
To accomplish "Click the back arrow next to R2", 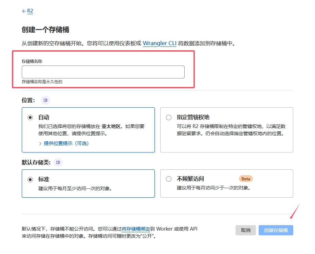I will [x=24, y=11].
